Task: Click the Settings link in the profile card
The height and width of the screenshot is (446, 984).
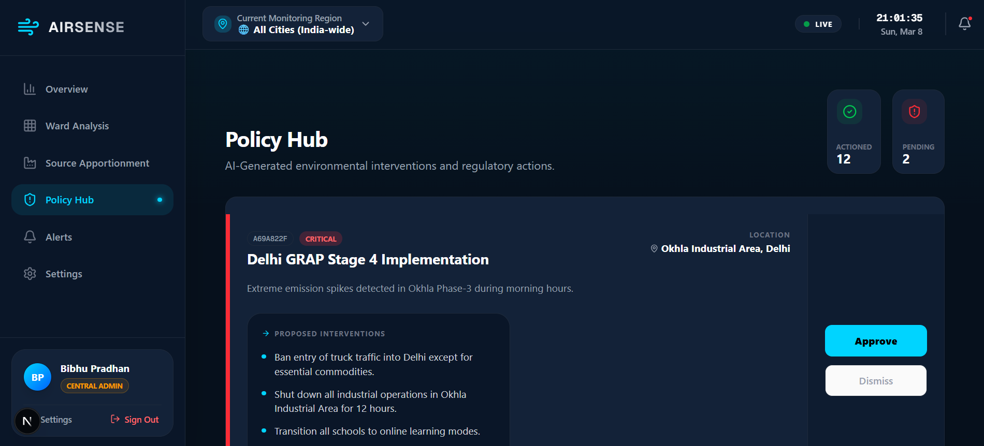Action: [x=56, y=420]
